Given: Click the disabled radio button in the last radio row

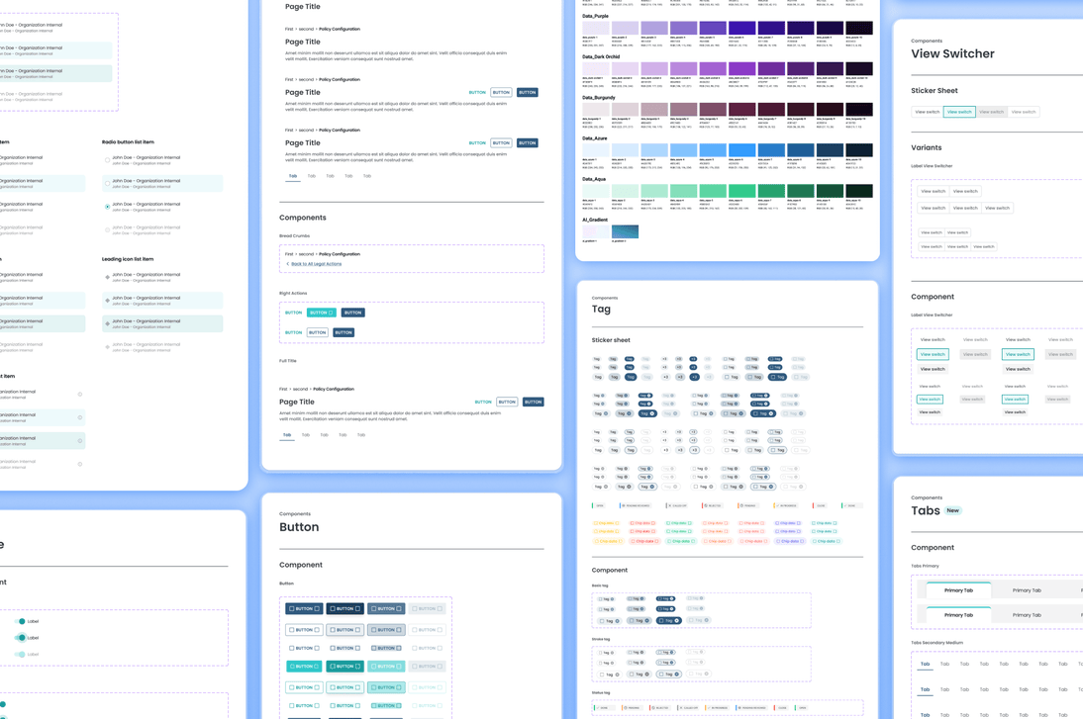Looking at the screenshot, I should tap(107, 229).
